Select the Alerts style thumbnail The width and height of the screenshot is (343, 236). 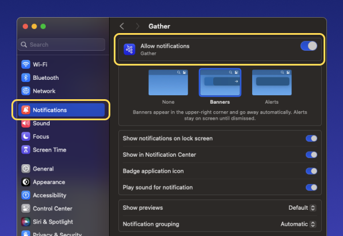[x=272, y=83]
